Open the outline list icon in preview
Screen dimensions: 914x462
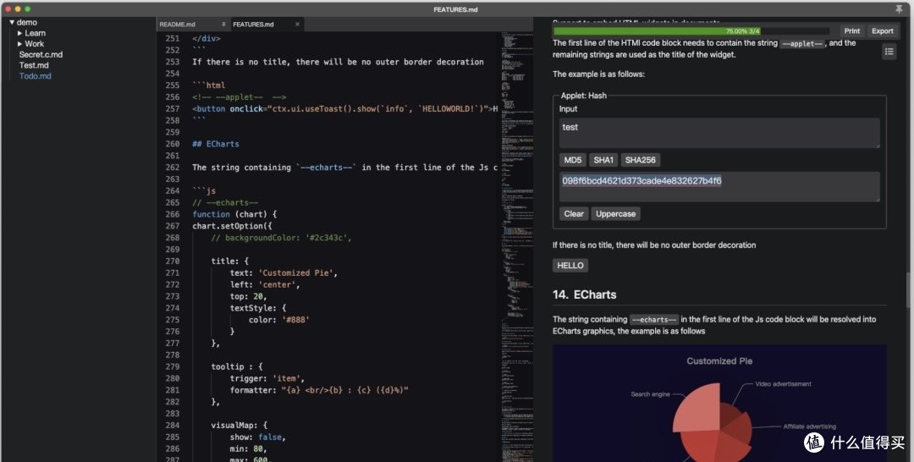pos(889,52)
